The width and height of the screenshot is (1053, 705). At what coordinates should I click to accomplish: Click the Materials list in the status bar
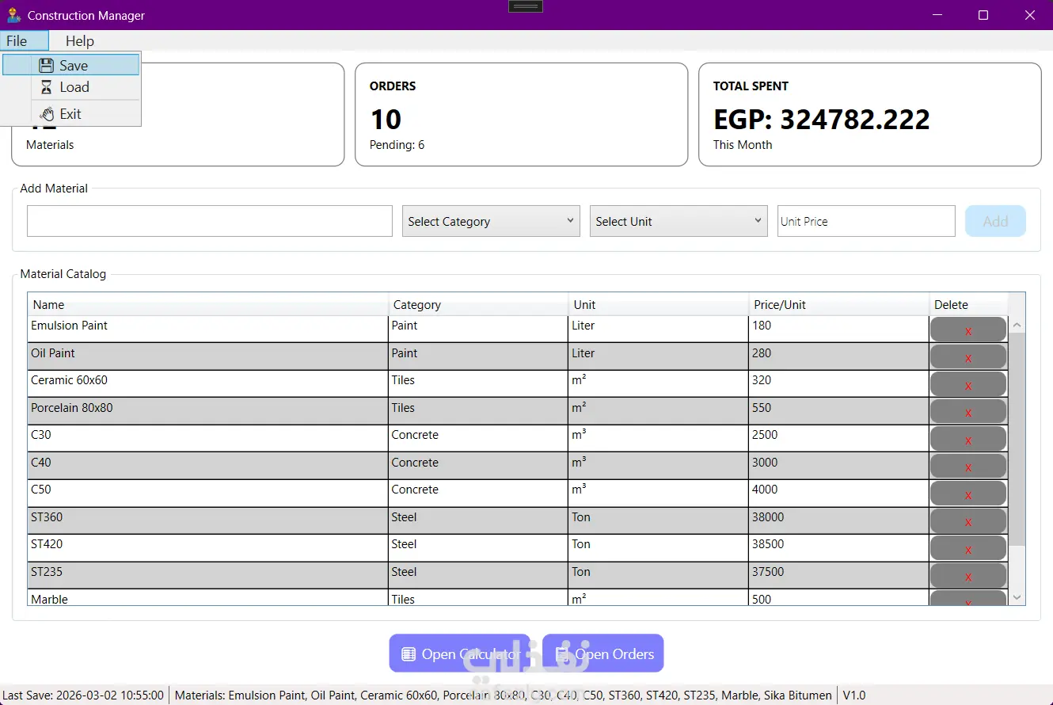click(x=503, y=695)
